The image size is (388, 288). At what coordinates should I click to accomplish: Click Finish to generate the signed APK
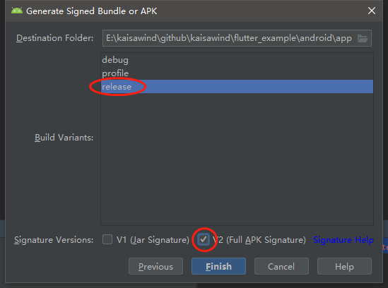[218, 266]
